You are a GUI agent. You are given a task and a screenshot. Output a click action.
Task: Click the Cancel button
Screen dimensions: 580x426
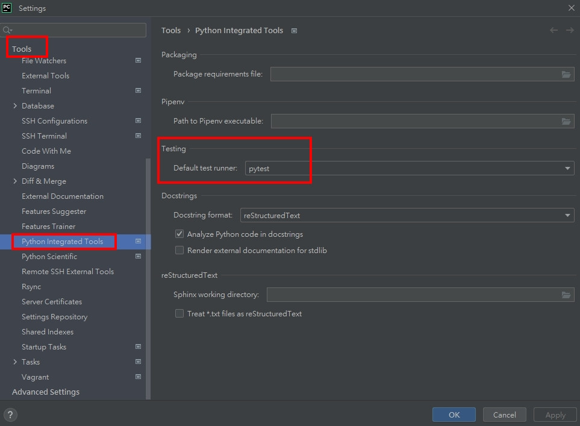click(x=505, y=415)
